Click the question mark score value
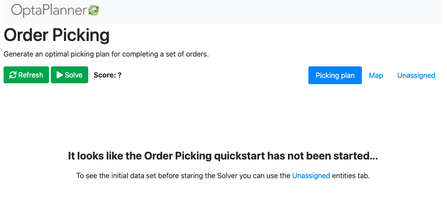The image size is (447, 200). [119, 75]
